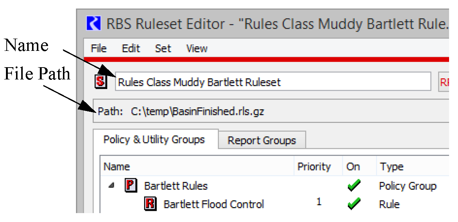Click the RiverWare logo in title bar
Screen dimensions: 458x222
pos(93,24)
